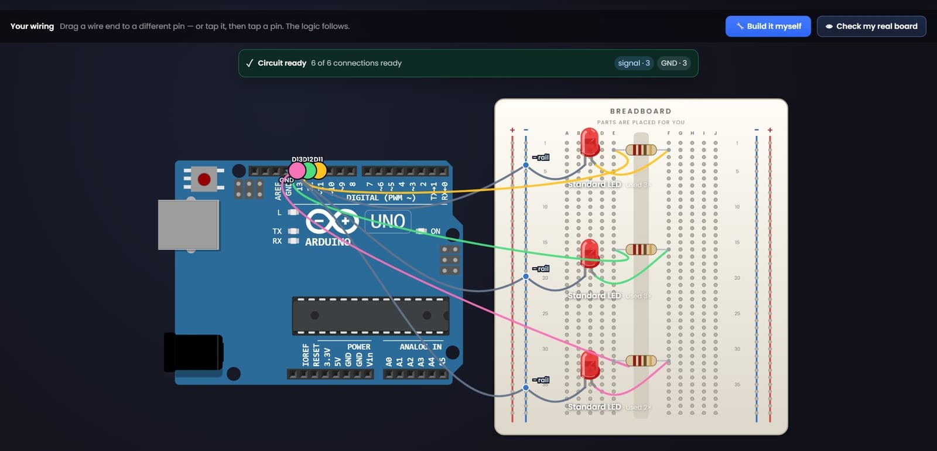937x451 pixels.
Task: Select the GND · 3 chip
Action: point(673,63)
